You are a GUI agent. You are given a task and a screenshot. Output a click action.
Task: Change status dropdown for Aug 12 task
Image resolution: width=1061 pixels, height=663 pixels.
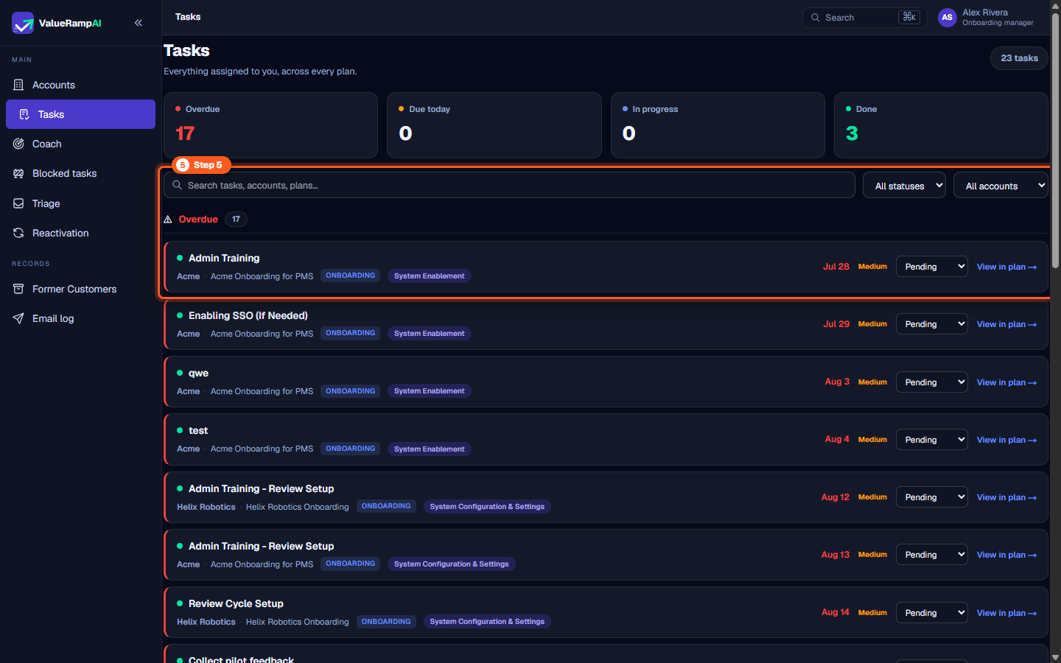(x=932, y=497)
